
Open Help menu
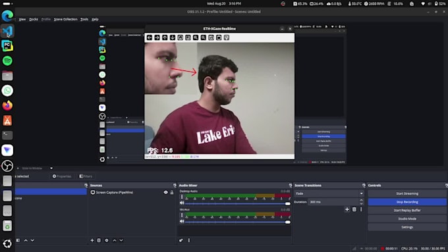click(x=95, y=19)
